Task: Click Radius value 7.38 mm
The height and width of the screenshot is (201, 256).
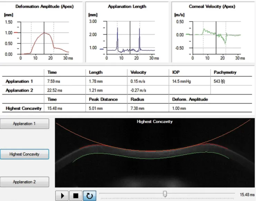Action: (x=137, y=108)
